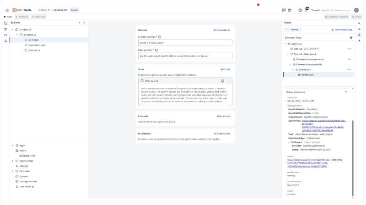Click the Add tool link
This screenshot has width=366, height=205.
point(225,69)
